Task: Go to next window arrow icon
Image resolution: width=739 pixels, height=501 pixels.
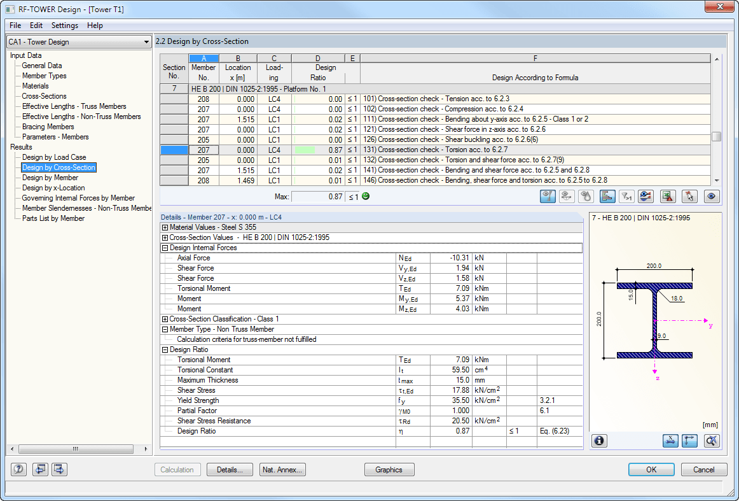Action: [59, 470]
